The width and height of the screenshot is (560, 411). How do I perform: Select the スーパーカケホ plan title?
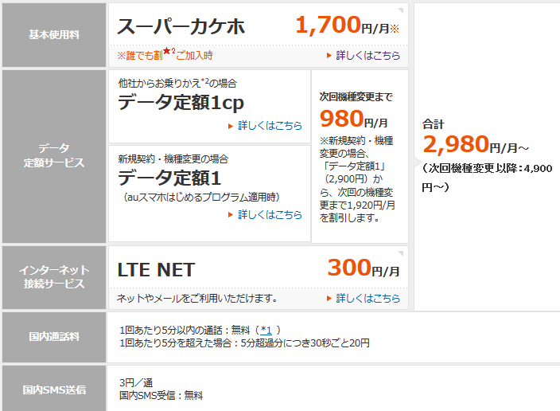pyautogui.click(x=181, y=27)
